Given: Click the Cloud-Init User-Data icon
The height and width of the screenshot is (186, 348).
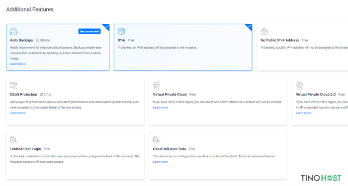Looking at the screenshot, I should [x=157, y=140].
